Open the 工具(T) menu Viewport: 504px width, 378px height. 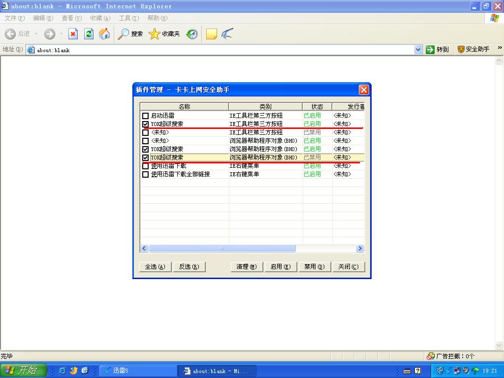coord(129,18)
